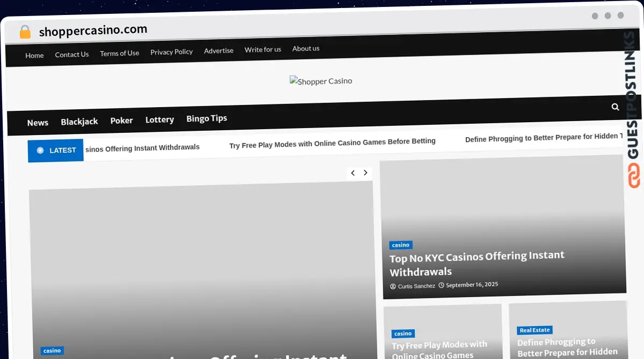The image size is (644, 359).
Task: Open the Blackjack category
Action: (x=79, y=122)
